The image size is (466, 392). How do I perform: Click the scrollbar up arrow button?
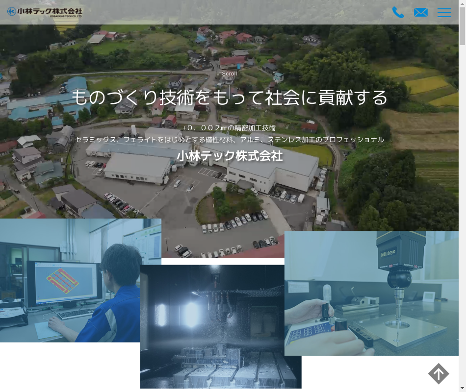[x=462, y=3]
